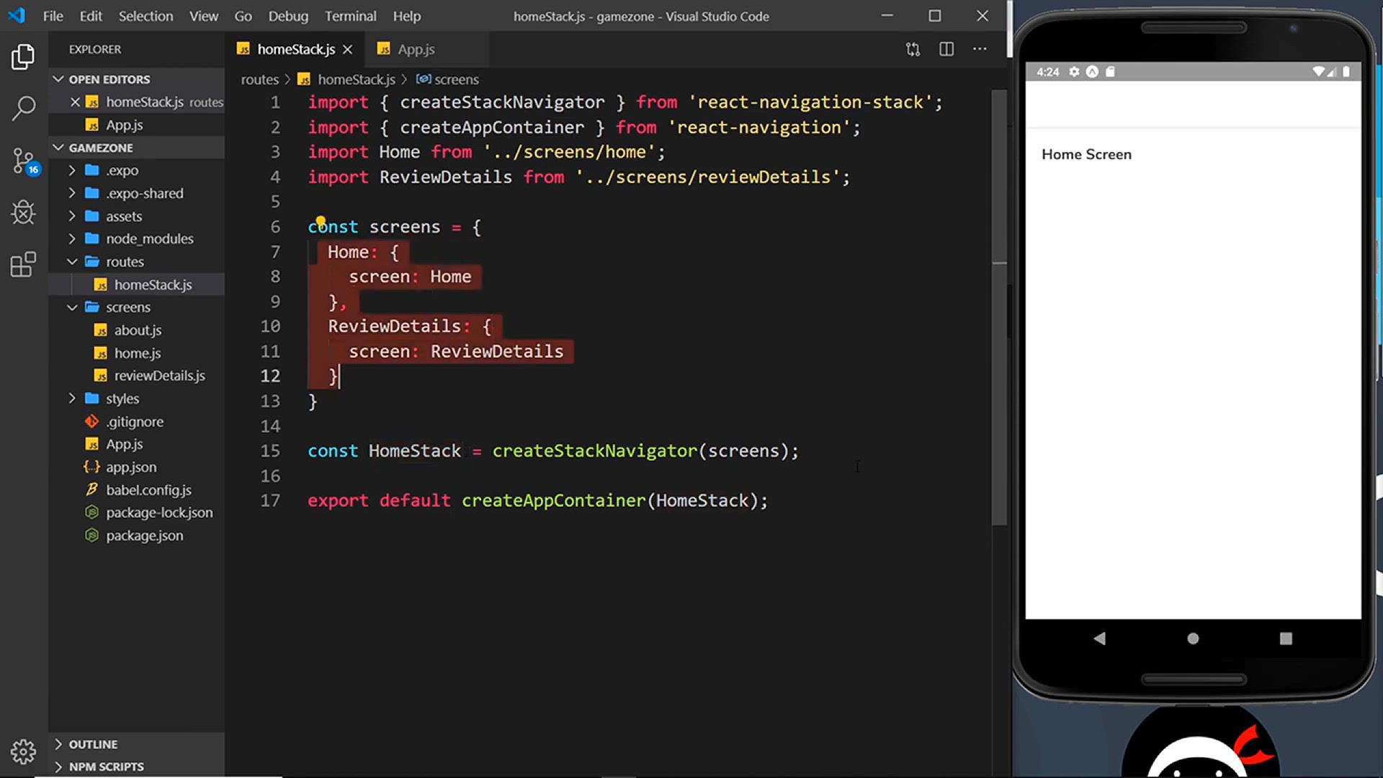Click createAppContainer on line 17
Screen dimensions: 1383x778
click(553, 501)
